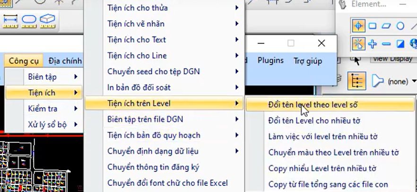Expand Chuyển định dạng dữ liệu submenu
The width and height of the screenshot is (417, 192).
[x=164, y=151]
